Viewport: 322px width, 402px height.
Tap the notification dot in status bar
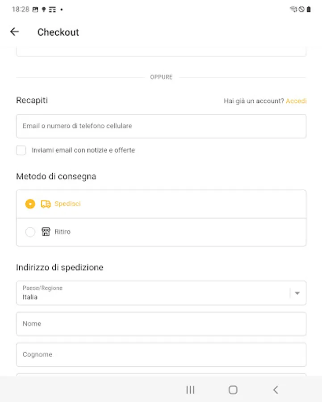tap(61, 9)
